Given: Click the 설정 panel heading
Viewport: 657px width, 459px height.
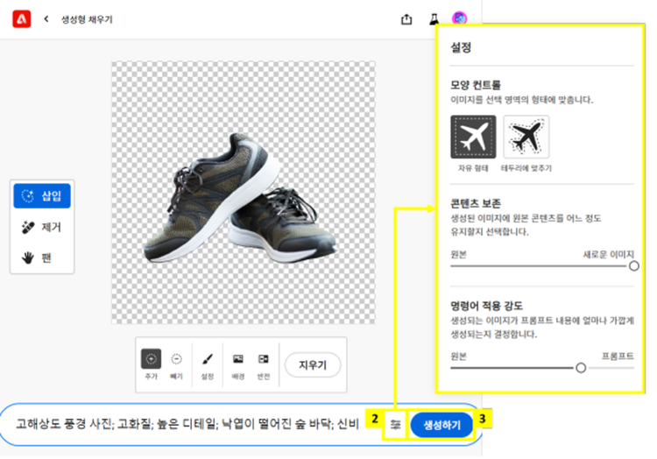Looking at the screenshot, I should tap(461, 47).
